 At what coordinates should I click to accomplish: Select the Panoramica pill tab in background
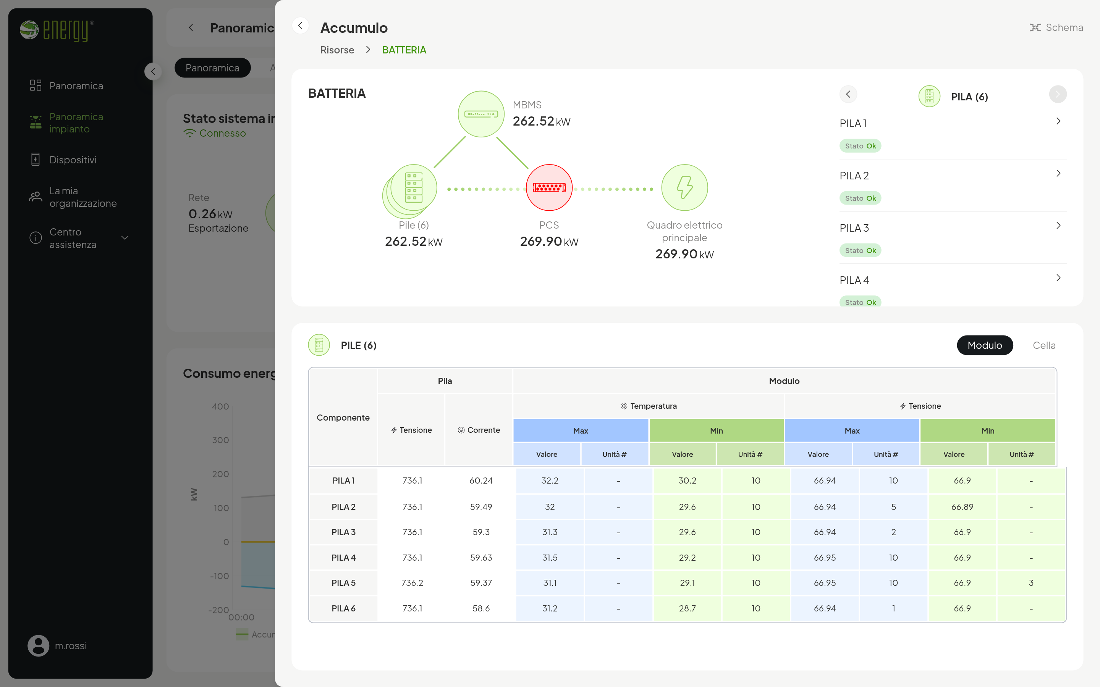[212, 68]
